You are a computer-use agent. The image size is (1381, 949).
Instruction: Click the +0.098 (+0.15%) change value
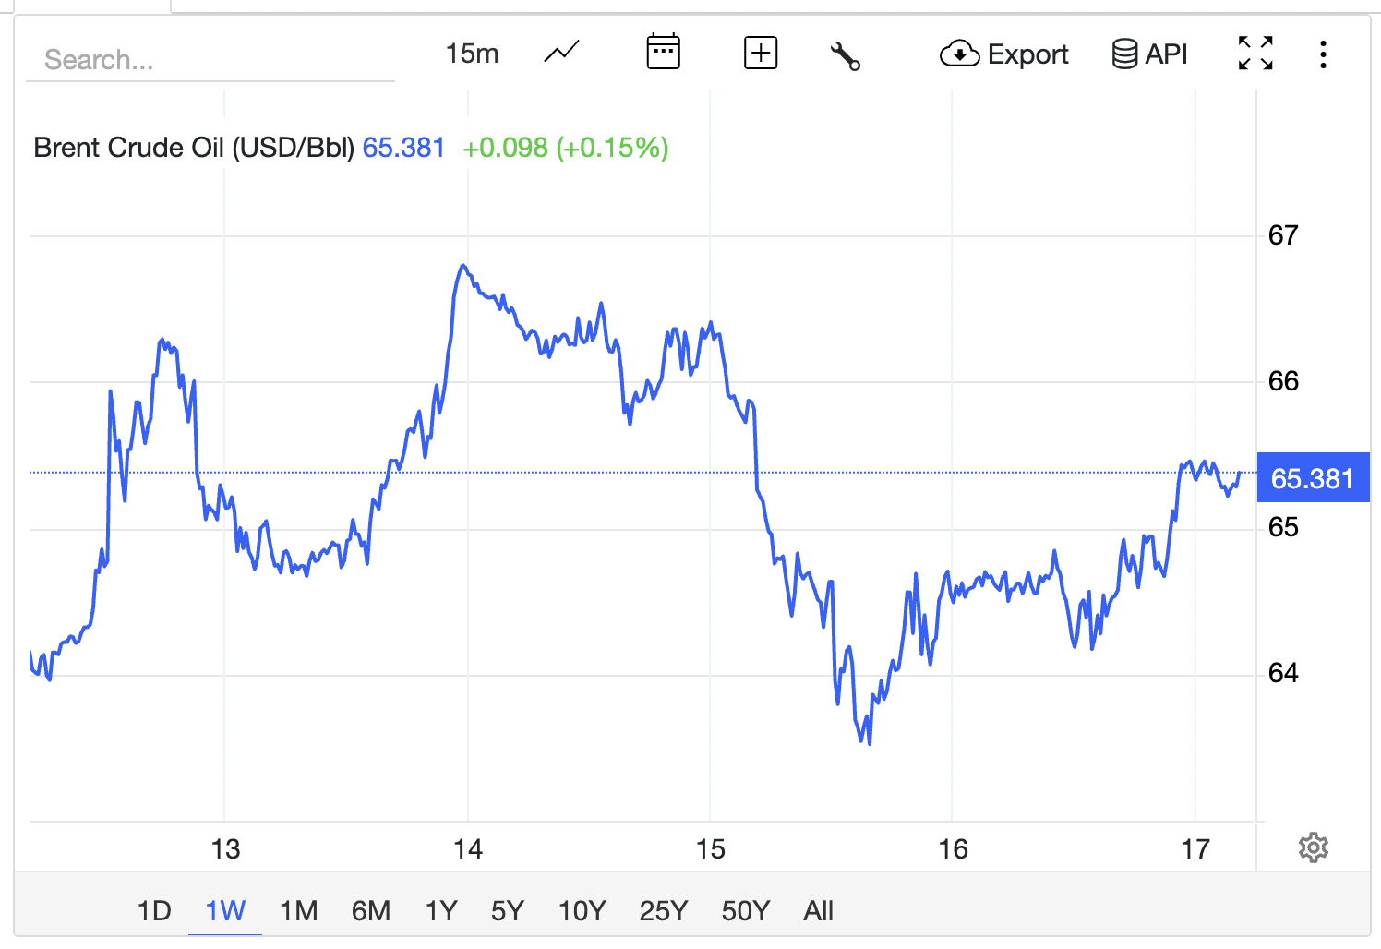click(565, 148)
